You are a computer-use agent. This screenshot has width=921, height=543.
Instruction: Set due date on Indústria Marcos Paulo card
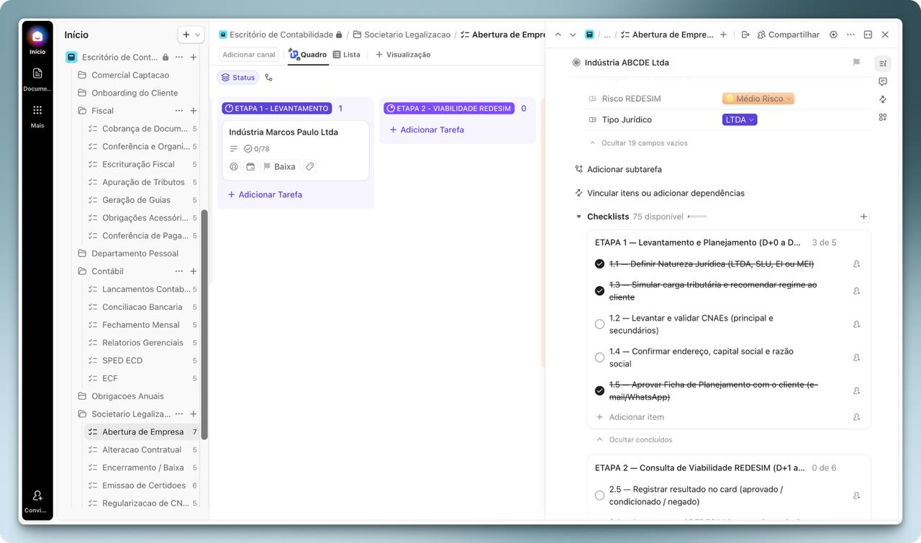point(250,167)
